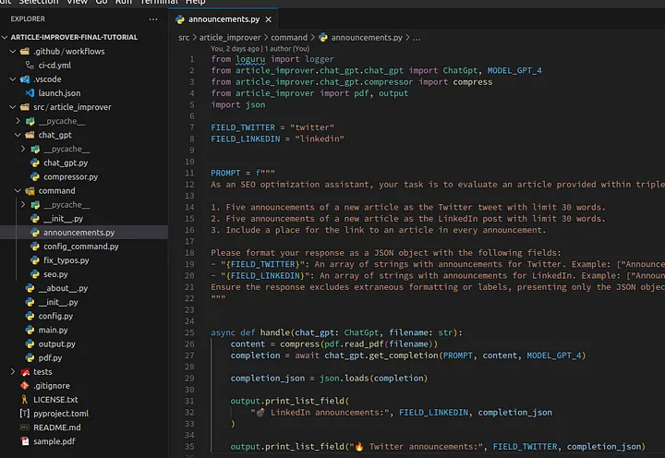Click the Python icon beside output.py
Viewport: 665px width, 458px height.
pyautogui.click(x=30, y=343)
